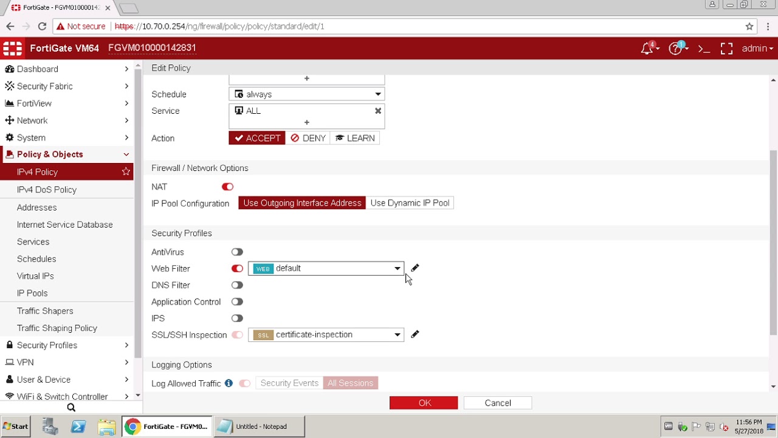Toggle SSL/SSH Inspection switch

click(237, 335)
